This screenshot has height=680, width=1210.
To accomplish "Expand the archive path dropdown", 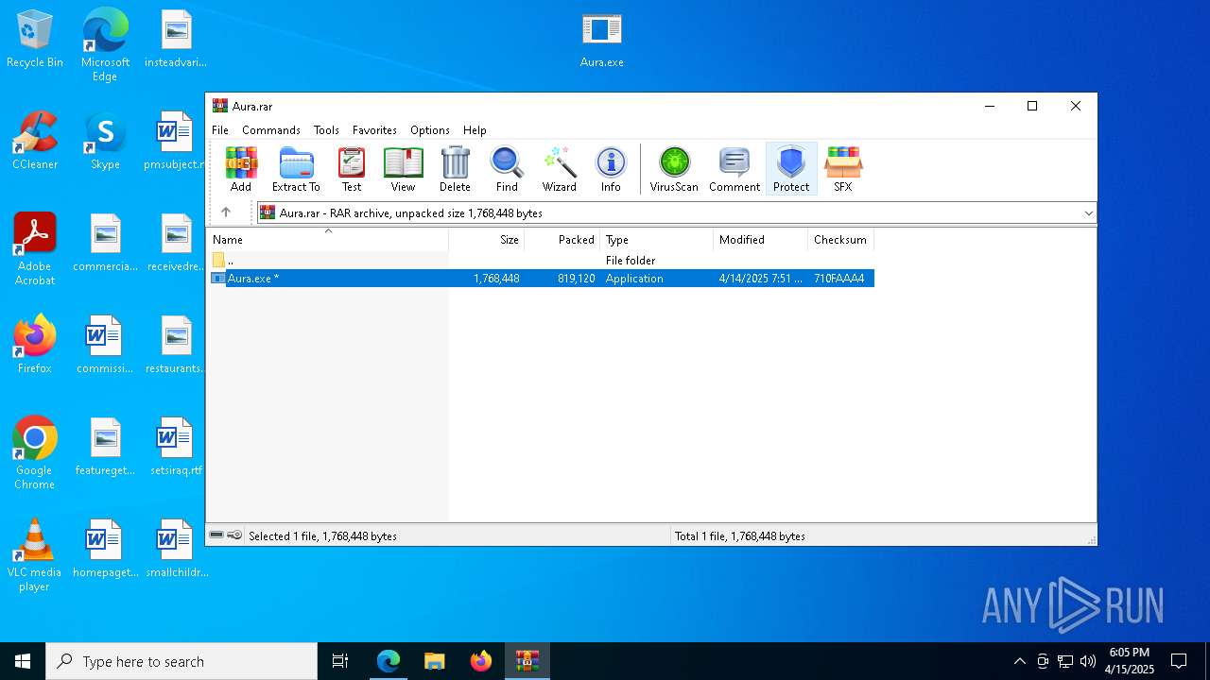I will pos(1088,213).
